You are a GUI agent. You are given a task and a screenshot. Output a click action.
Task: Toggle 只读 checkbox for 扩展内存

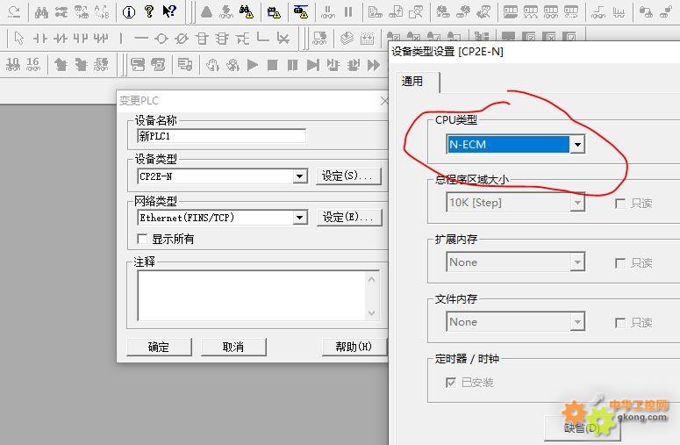pos(620,262)
